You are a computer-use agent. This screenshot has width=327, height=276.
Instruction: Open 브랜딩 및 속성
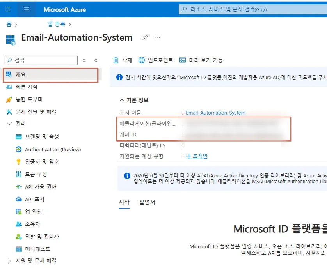(42, 137)
